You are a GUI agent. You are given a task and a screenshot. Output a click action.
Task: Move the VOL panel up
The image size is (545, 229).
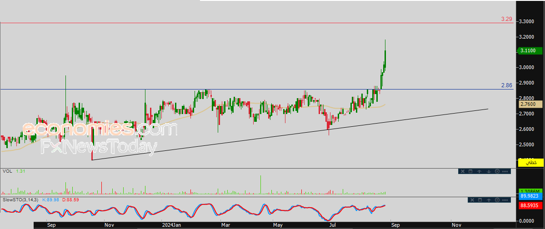tap(479, 171)
